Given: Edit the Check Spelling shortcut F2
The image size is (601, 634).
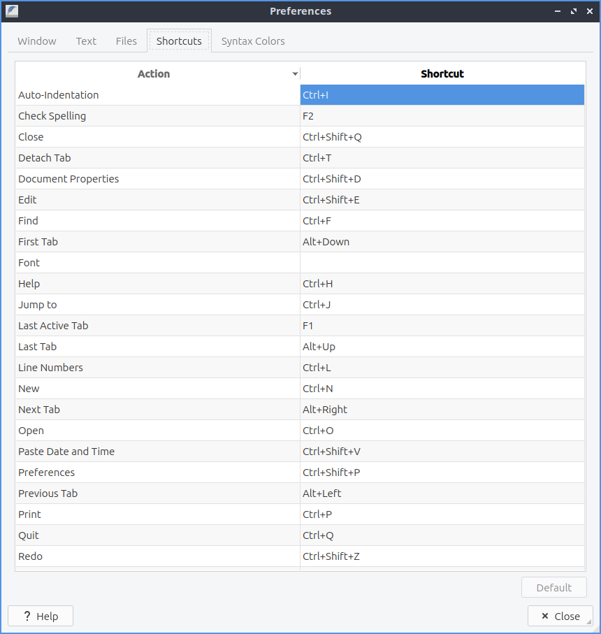Looking at the screenshot, I should [x=442, y=116].
